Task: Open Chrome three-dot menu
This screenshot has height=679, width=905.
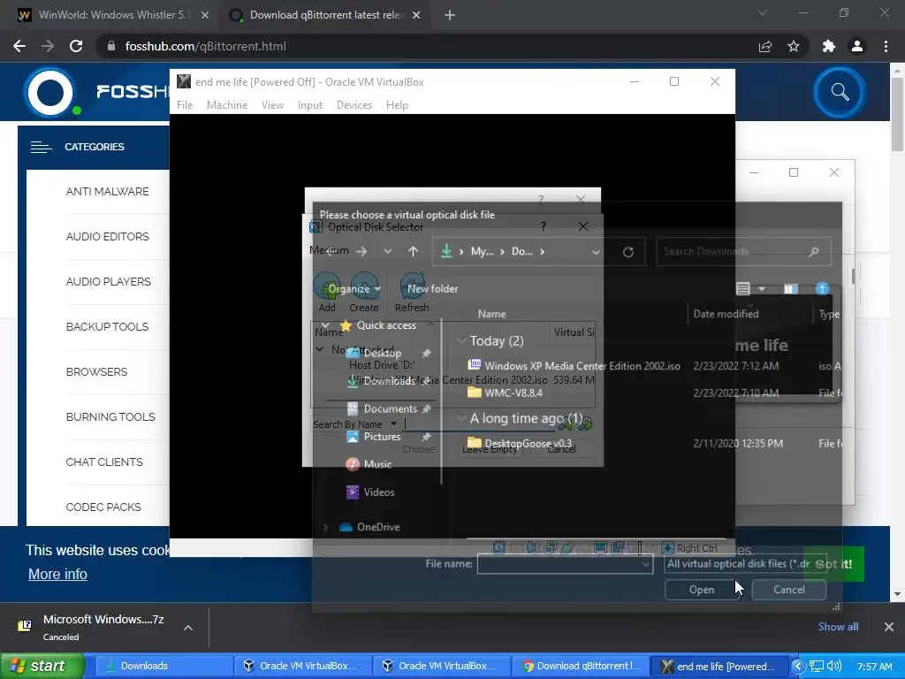Action: (886, 46)
